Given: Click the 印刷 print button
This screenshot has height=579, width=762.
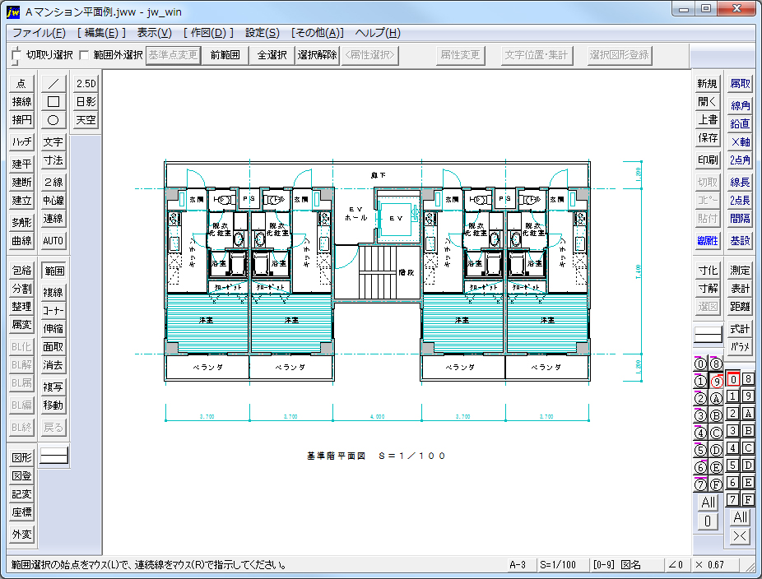Looking at the screenshot, I should coord(708,160).
